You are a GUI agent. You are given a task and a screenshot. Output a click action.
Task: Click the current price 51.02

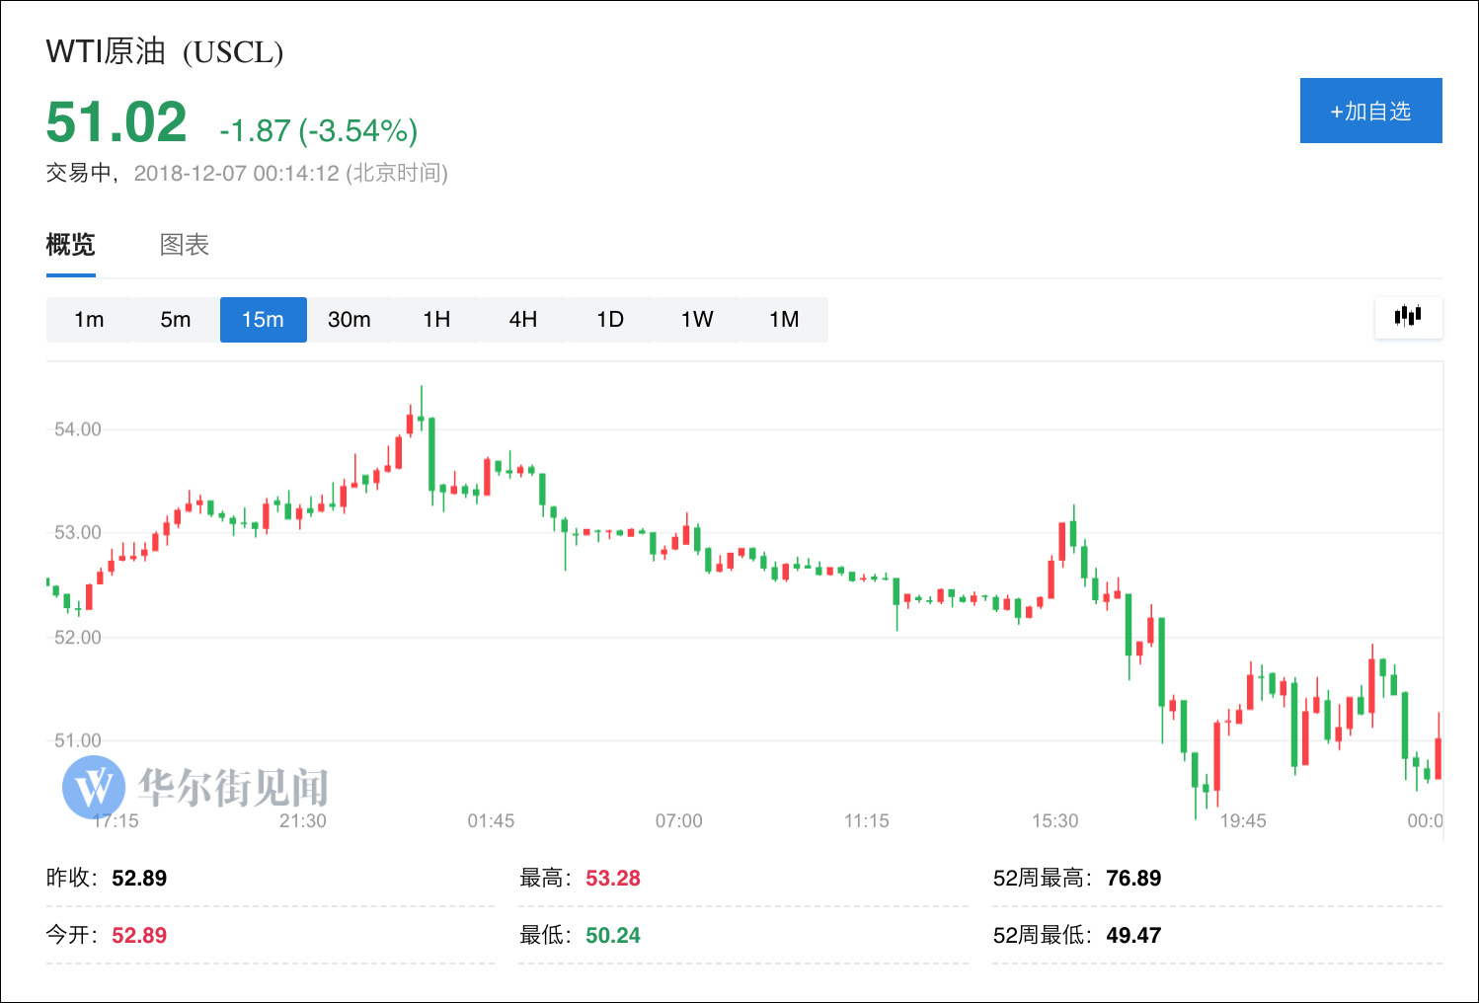pyautogui.click(x=116, y=120)
